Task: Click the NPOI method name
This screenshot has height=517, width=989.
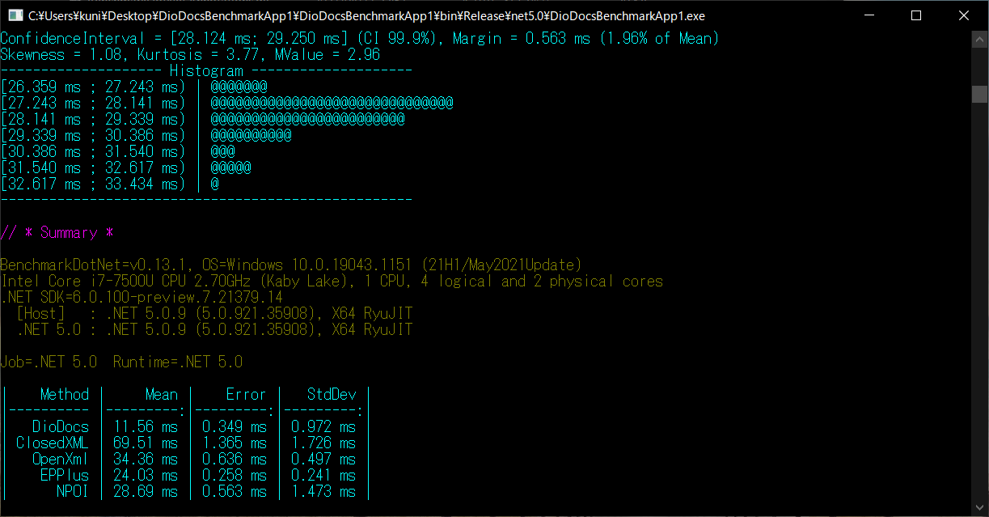Action: click(73, 491)
